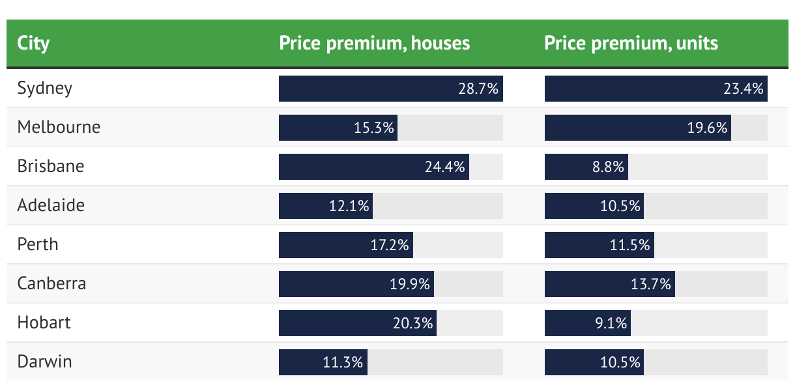Click the Adelaide city name
The height and width of the screenshot is (387, 795).
tap(51, 205)
